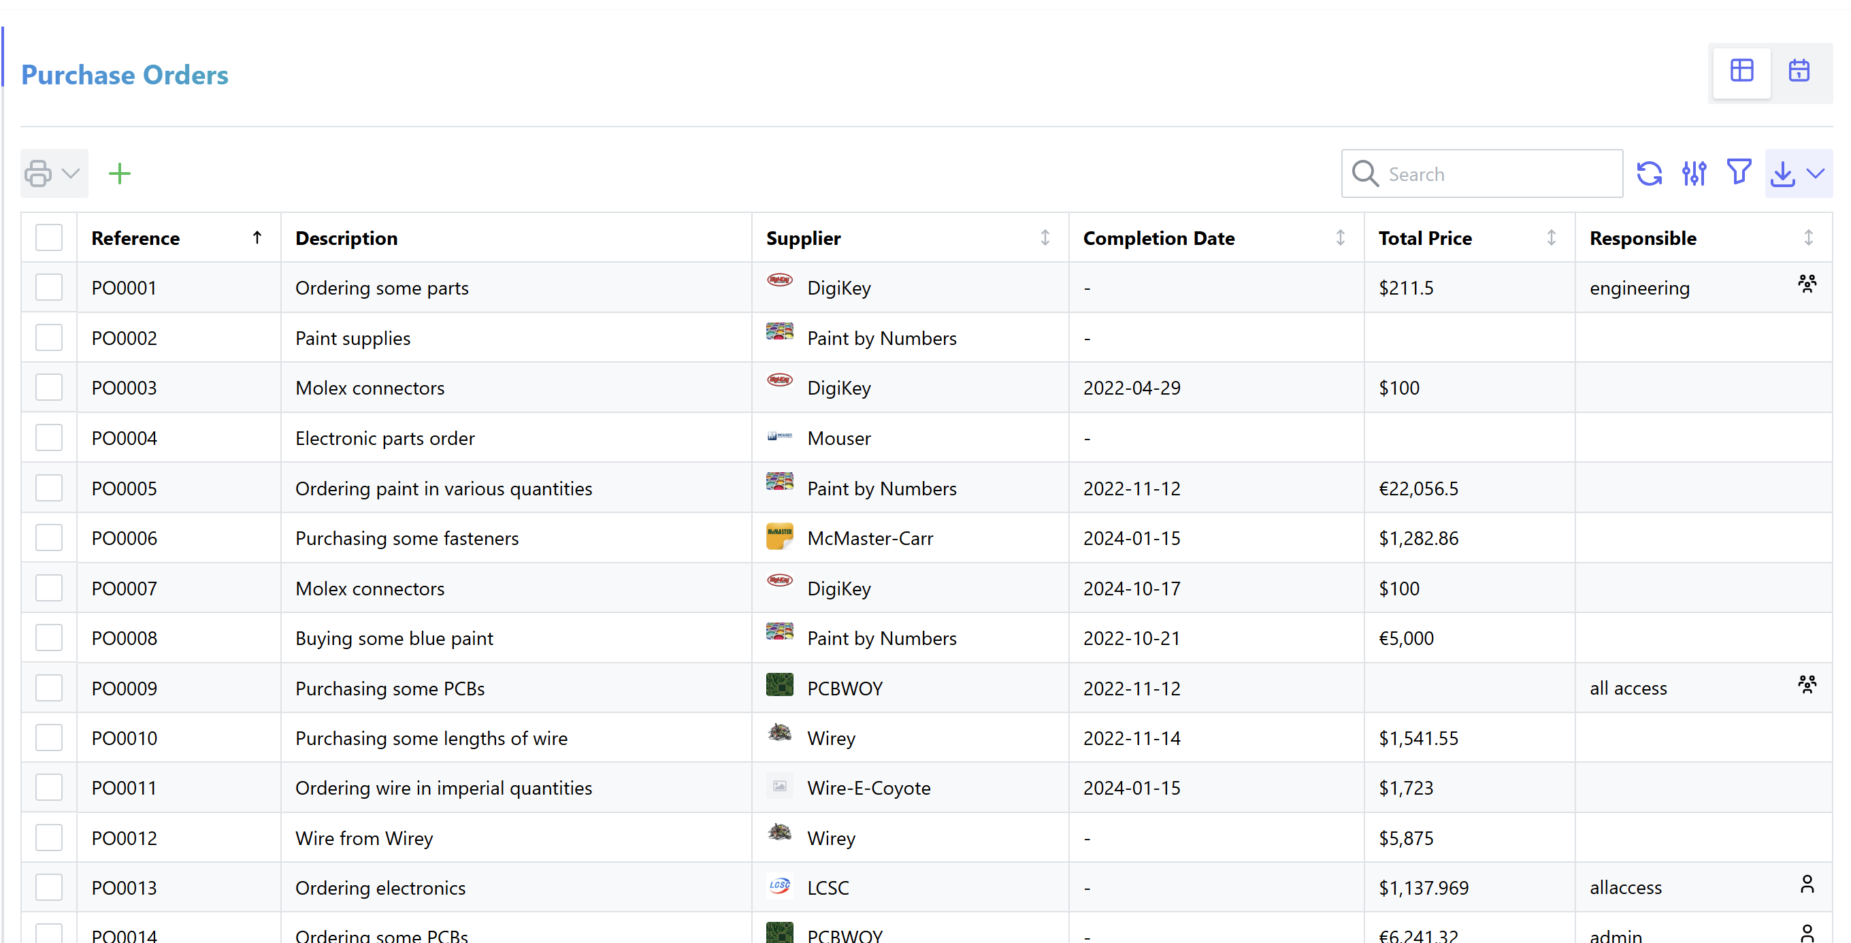Click inside the Search input field
The width and height of the screenshot is (1851, 943).
[1480, 173]
